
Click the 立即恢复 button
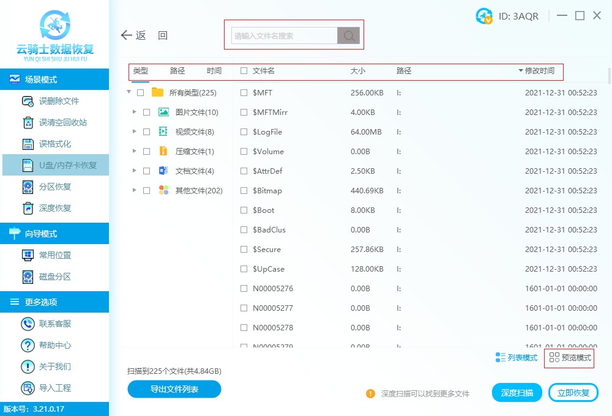click(573, 393)
